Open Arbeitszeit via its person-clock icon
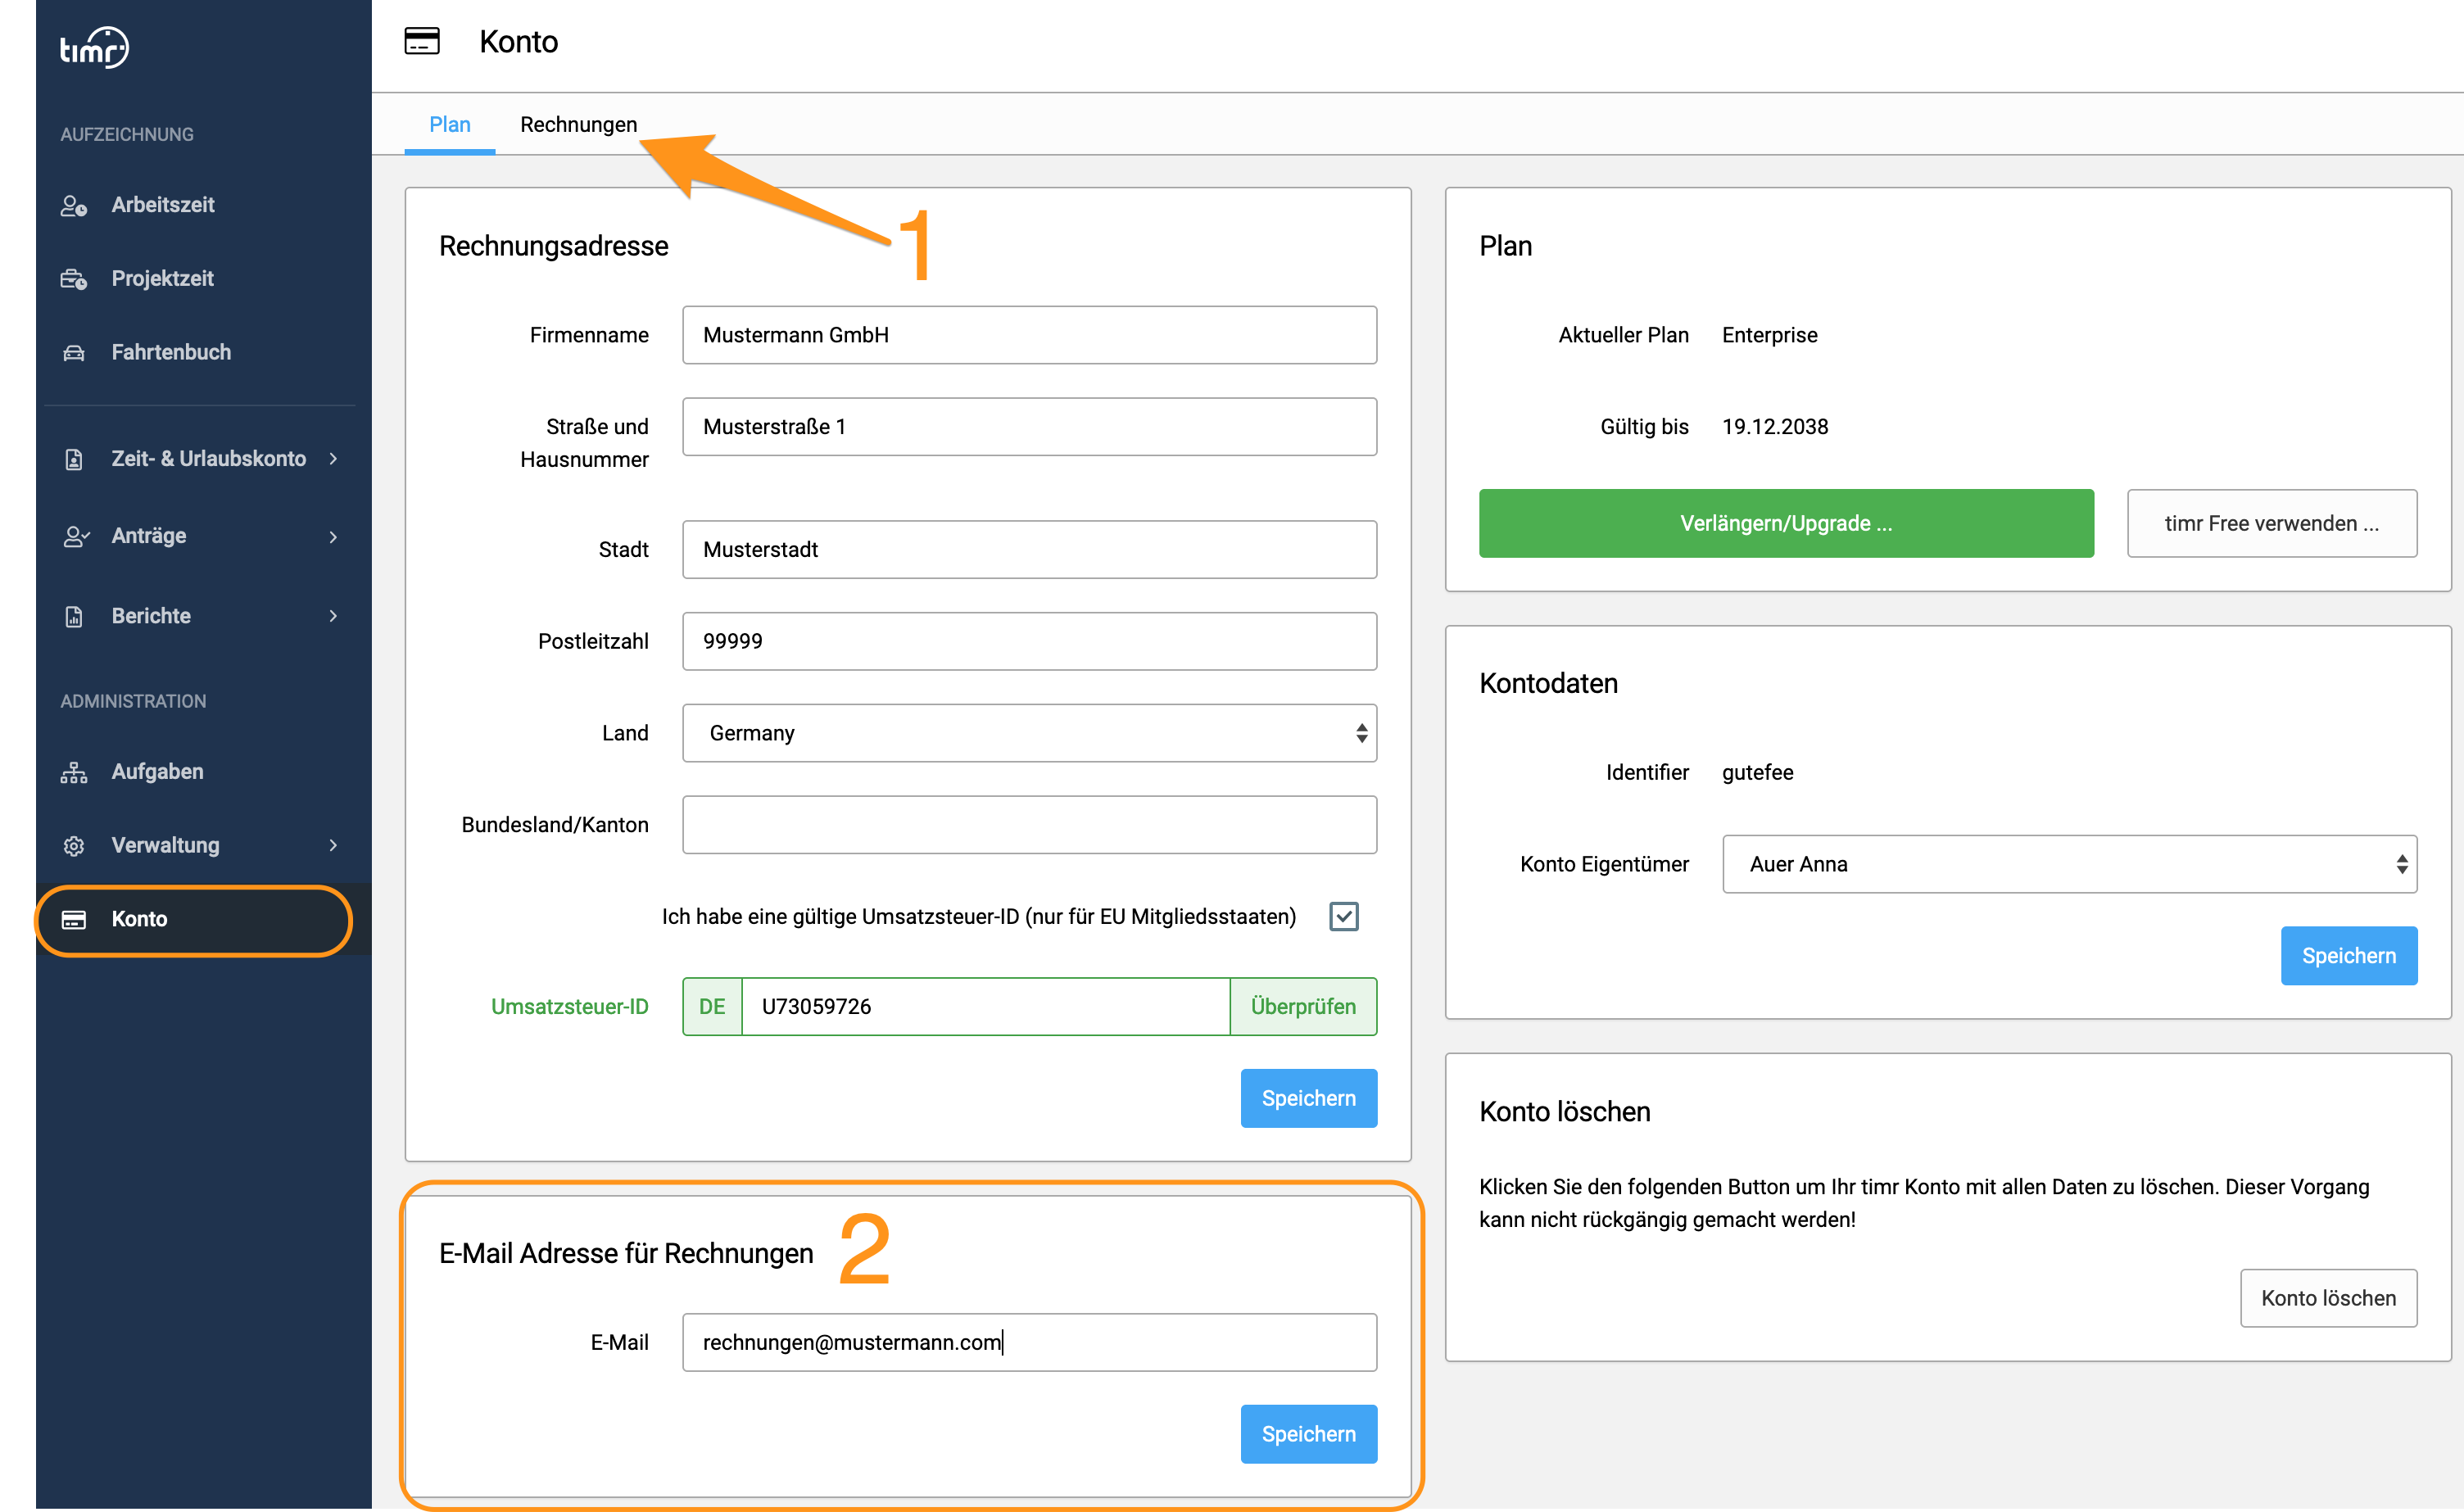The height and width of the screenshot is (1512, 2464). (74, 205)
